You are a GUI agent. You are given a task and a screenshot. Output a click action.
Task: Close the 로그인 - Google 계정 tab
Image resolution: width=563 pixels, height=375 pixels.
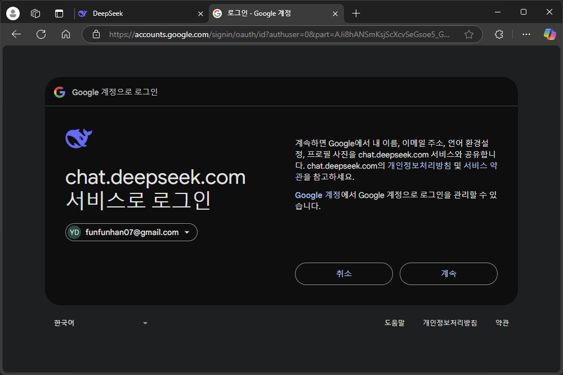335,13
